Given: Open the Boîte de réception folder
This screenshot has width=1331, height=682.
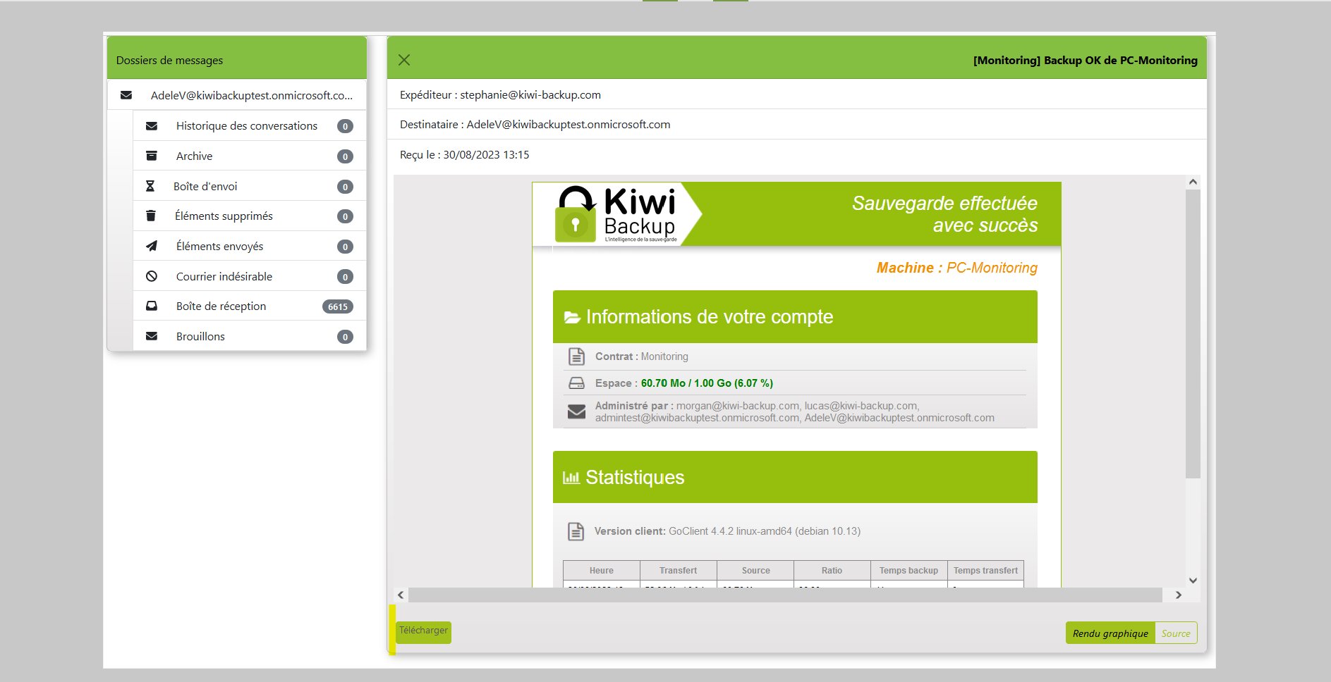Looking at the screenshot, I should 250,306.
